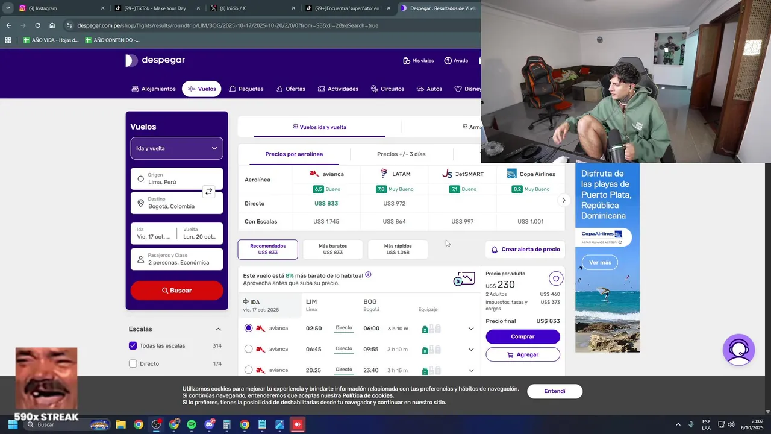Select Copa Airlines price US$ 1.001

[x=531, y=222]
